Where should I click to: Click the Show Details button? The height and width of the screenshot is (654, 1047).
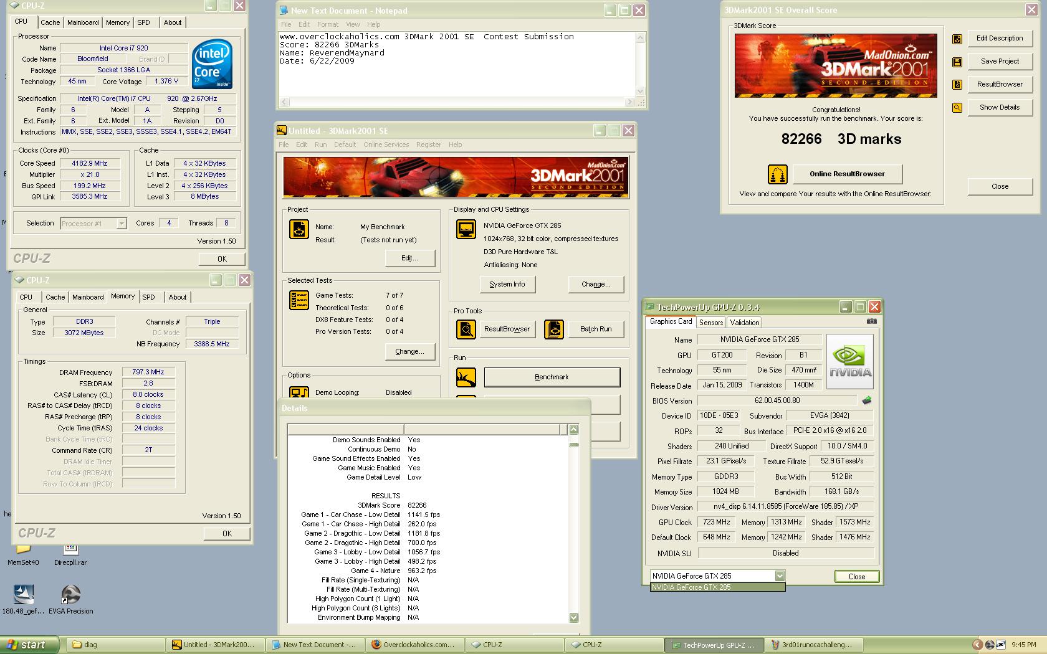(1000, 108)
